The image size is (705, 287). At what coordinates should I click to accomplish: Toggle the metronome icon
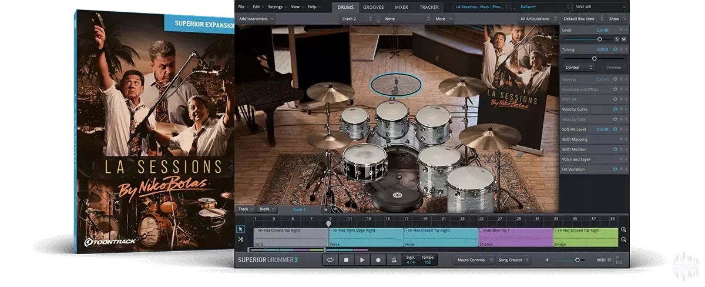394,259
